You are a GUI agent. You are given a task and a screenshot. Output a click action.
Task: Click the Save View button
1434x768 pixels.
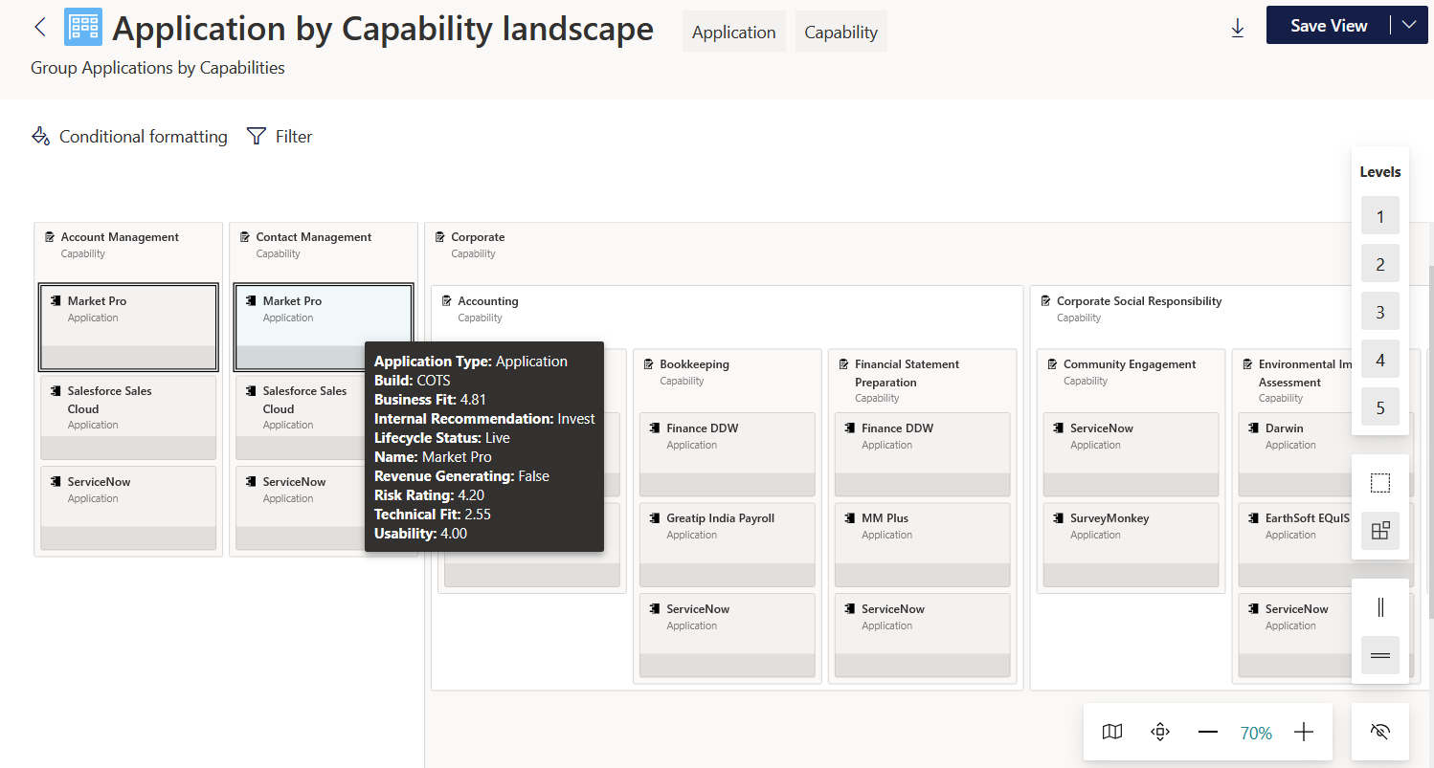(x=1329, y=26)
